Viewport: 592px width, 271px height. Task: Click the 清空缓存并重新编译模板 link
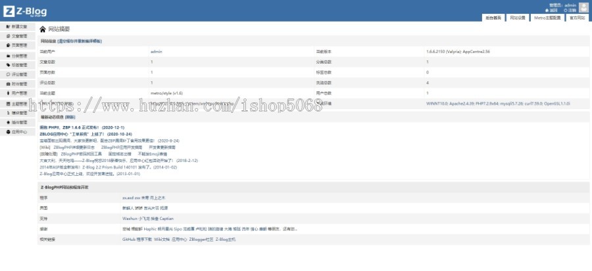pos(80,41)
